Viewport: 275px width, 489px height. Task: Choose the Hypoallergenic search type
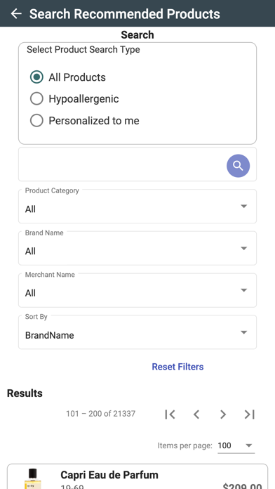36,99
